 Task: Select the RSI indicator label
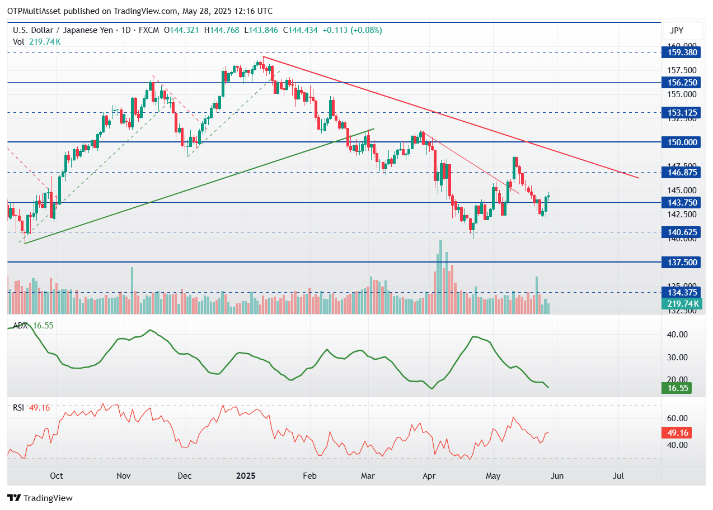[18, 408]
